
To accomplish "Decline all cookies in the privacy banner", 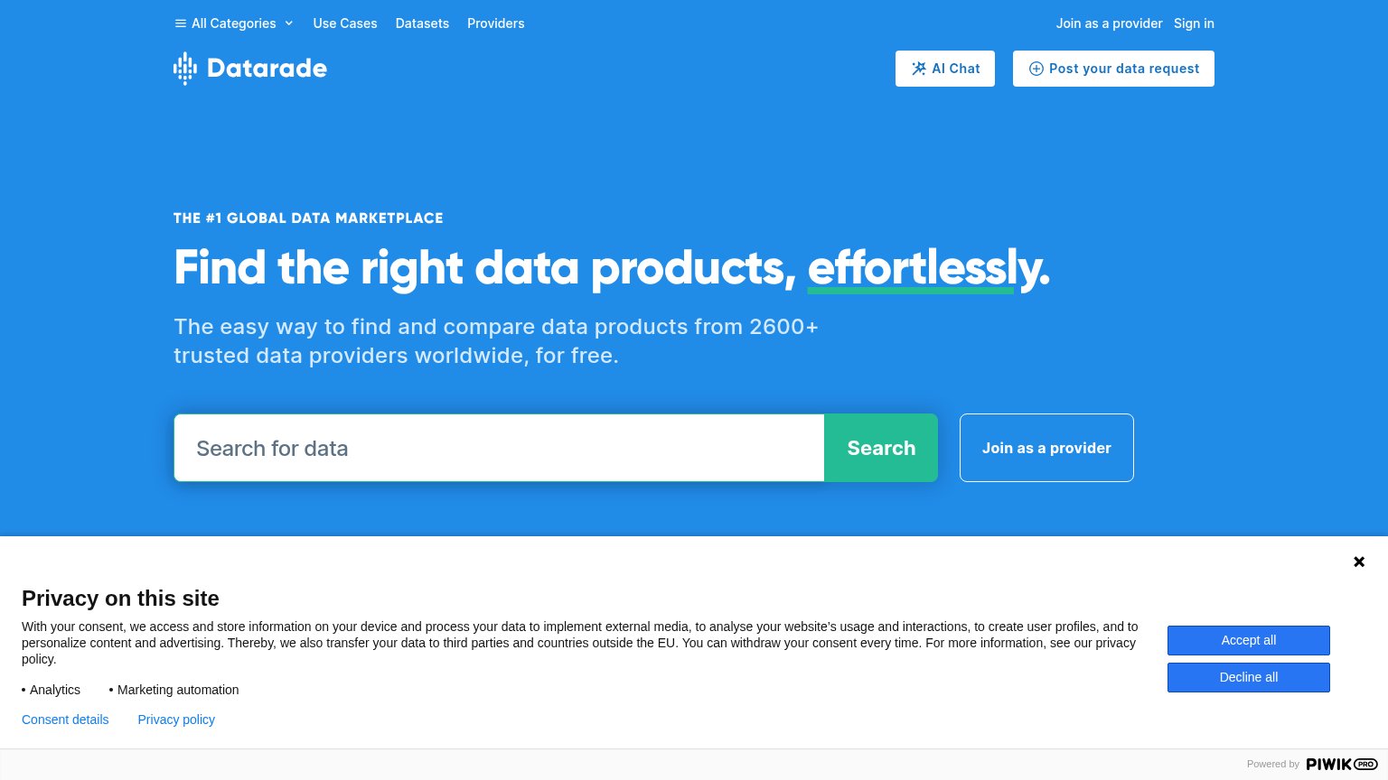I will pos(1249,677).
